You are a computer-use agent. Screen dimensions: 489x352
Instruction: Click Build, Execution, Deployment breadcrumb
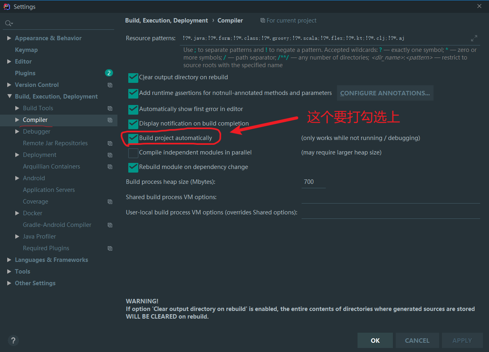click(166, 21)
